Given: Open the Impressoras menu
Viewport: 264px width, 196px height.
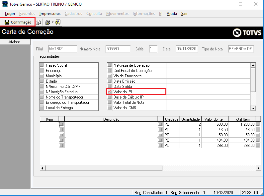Looking at the screenshot, I should tap(50, 14).
